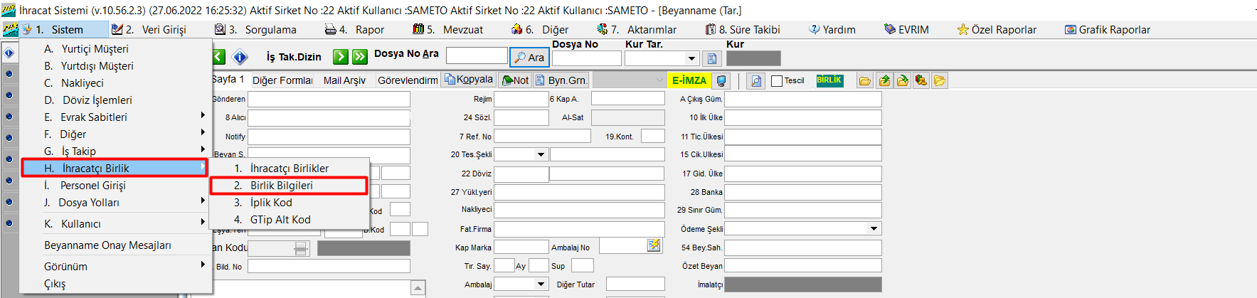Click the yellow open folder toolbar icon

[865, 81]
